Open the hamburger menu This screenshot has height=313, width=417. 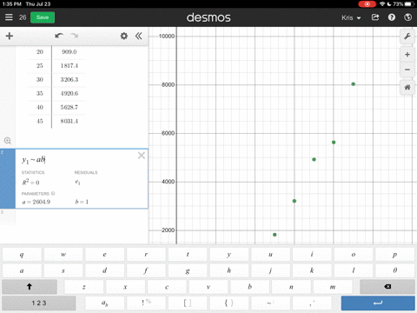coord(9,17)
